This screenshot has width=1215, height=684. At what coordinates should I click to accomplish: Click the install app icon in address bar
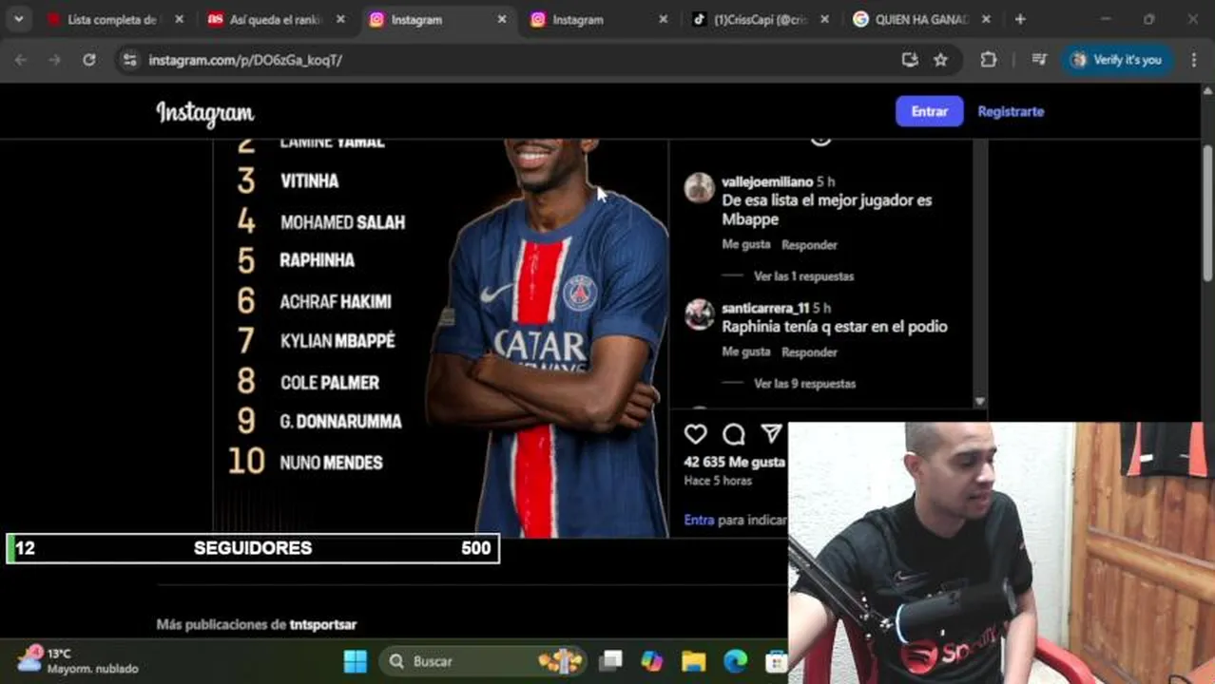910,60
